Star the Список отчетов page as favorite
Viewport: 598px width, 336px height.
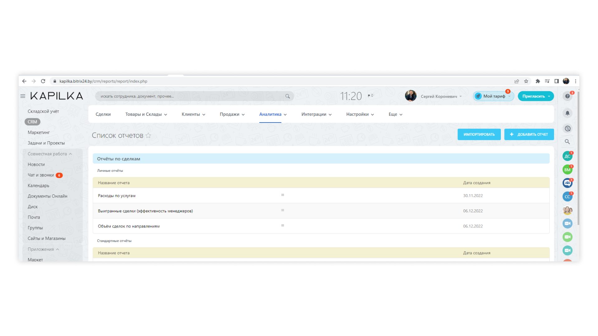click(148, 135)
